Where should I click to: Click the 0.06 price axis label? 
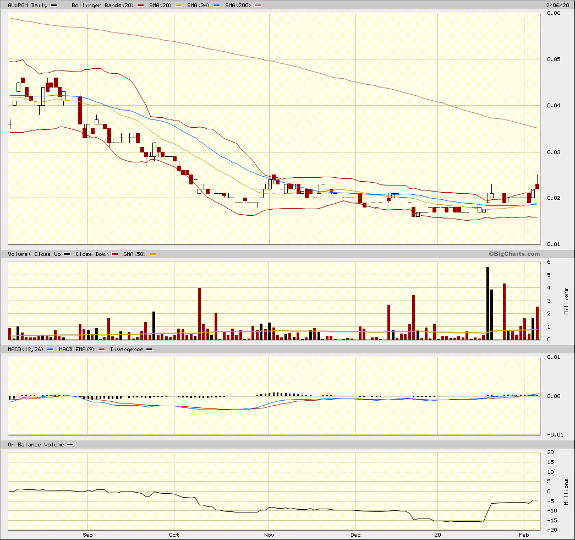coord(554,13)
